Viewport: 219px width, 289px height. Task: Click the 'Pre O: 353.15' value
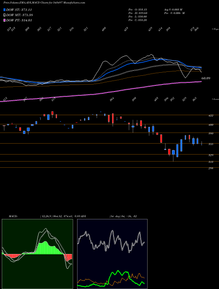tap(138, 10)
